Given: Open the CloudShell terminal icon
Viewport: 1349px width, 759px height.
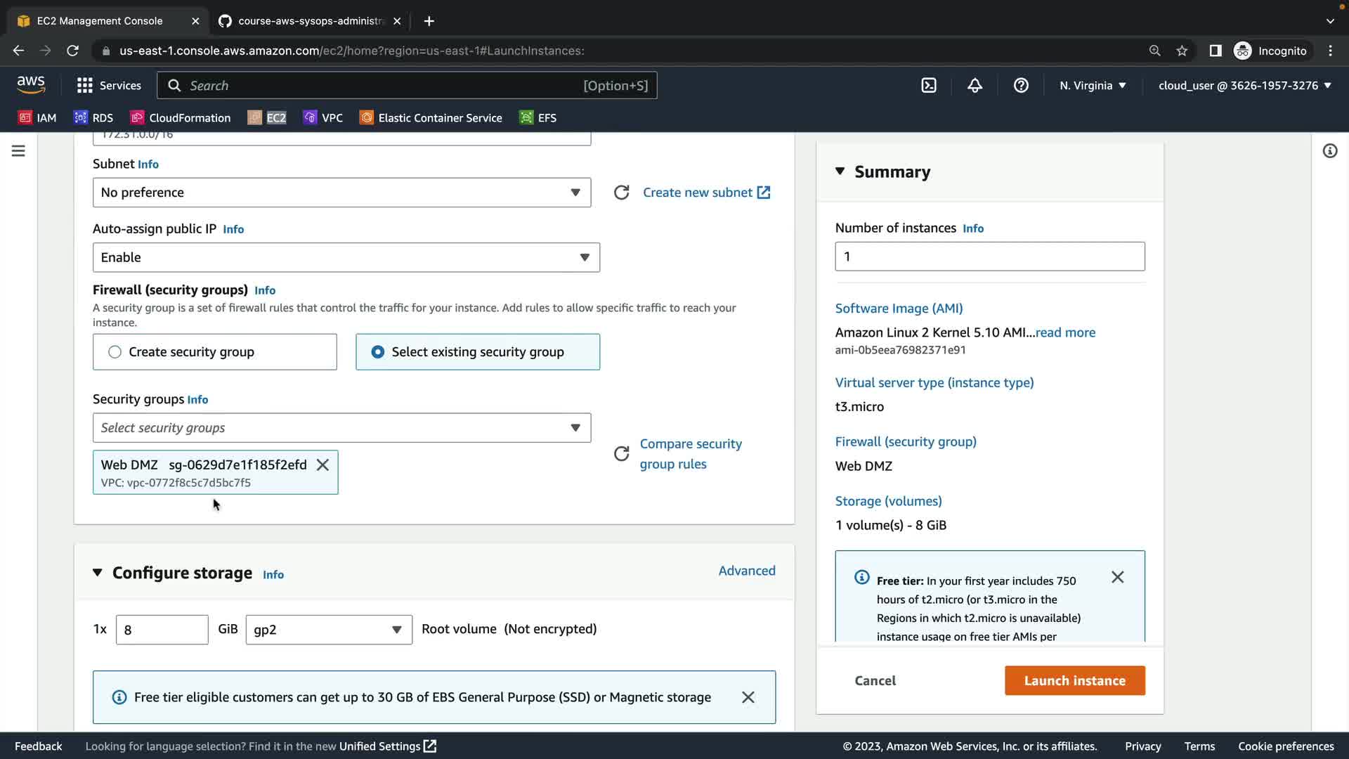Looking at the screenshot, I should (x=929, y=86).
